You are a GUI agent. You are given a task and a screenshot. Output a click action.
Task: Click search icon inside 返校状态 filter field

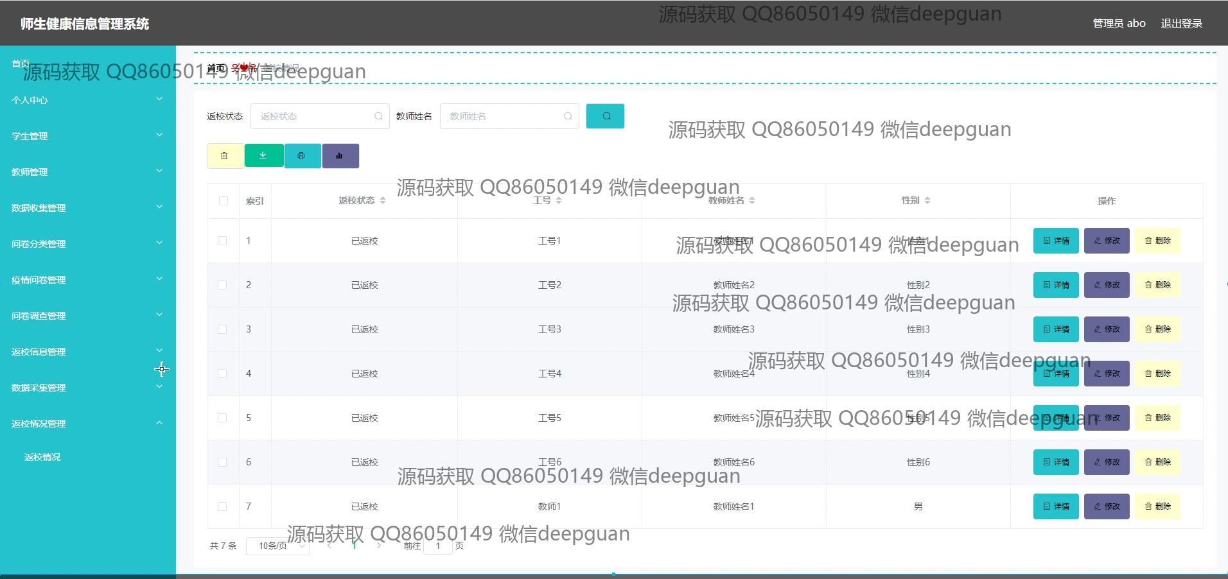coord(378,116)
